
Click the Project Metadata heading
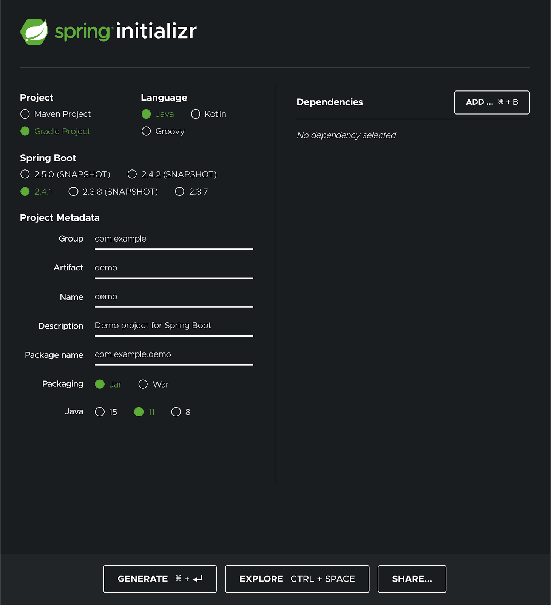[x=60, y=218]
